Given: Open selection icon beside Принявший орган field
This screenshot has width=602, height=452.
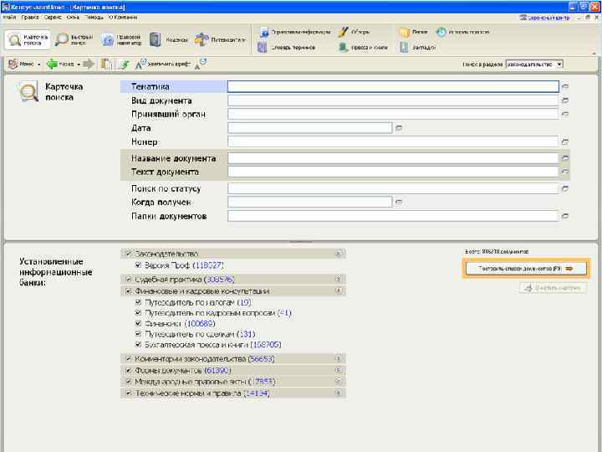Looking at the screenshot, I should [564, 114].
